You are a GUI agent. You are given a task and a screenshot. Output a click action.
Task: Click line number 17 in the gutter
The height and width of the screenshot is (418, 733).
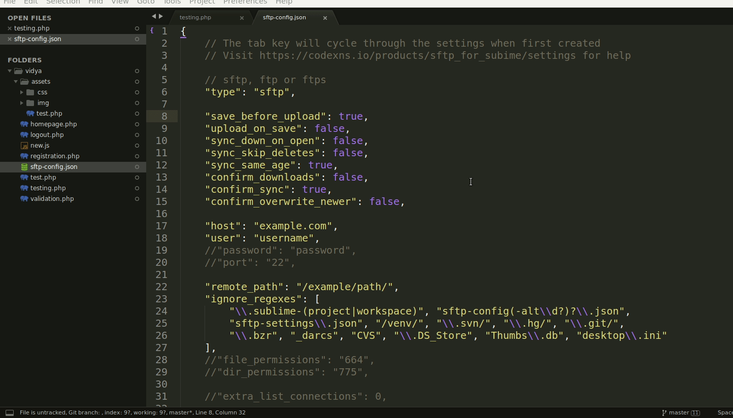[x=161, y=226]
